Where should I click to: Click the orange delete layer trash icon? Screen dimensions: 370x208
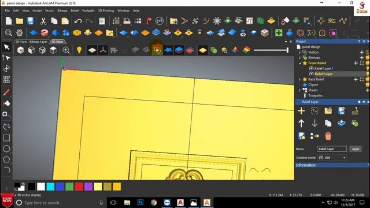pyautogui.click(x=328, y=136)
